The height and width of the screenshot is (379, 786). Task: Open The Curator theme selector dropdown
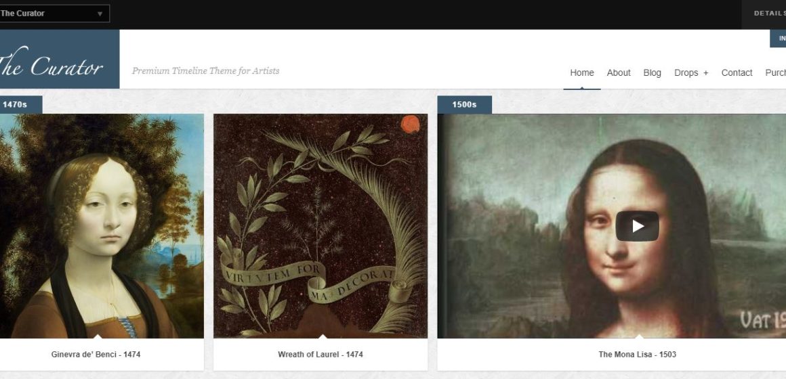[55, 14]
